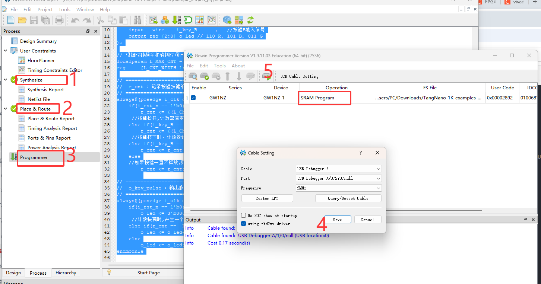Check the Do NOT show at startup box

[x=243, y=216]
